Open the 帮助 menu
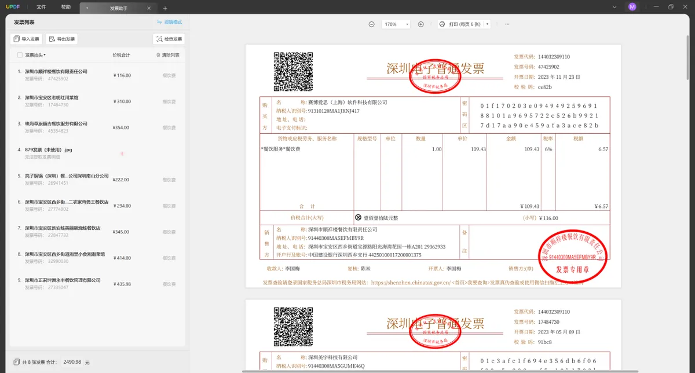This screenshot has width=695, height=373. tap(66, 7)
